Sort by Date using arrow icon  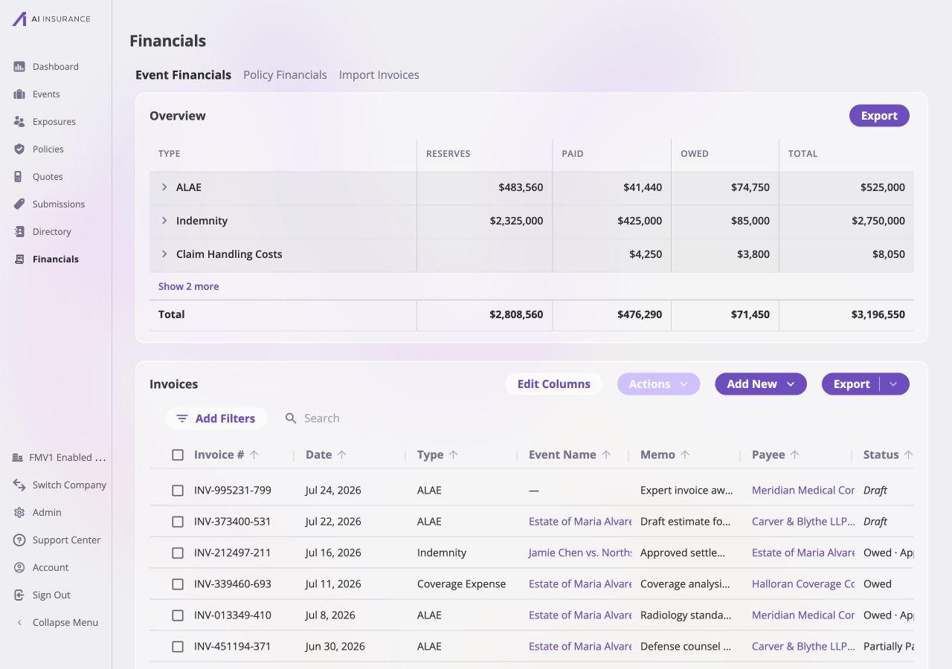[x=342, y=455]
